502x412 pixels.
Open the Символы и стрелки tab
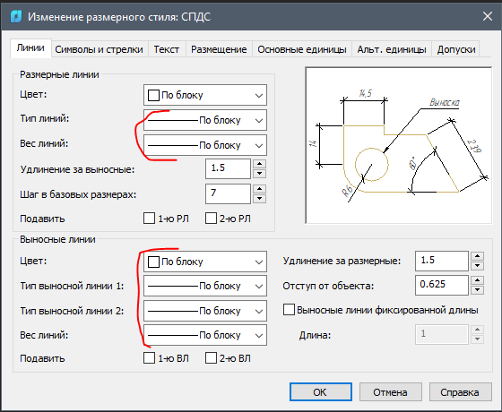[x=99, y=49]
